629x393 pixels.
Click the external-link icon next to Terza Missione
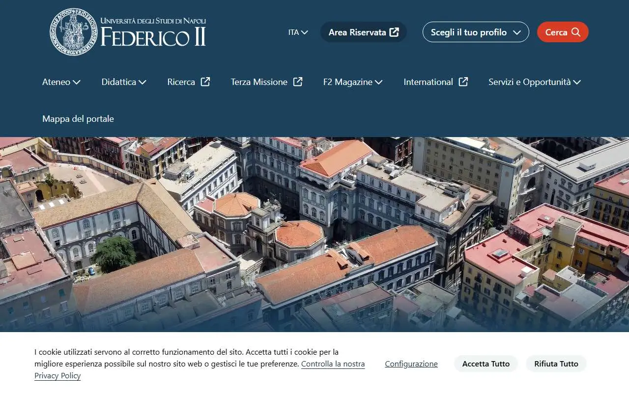(298, 82)
